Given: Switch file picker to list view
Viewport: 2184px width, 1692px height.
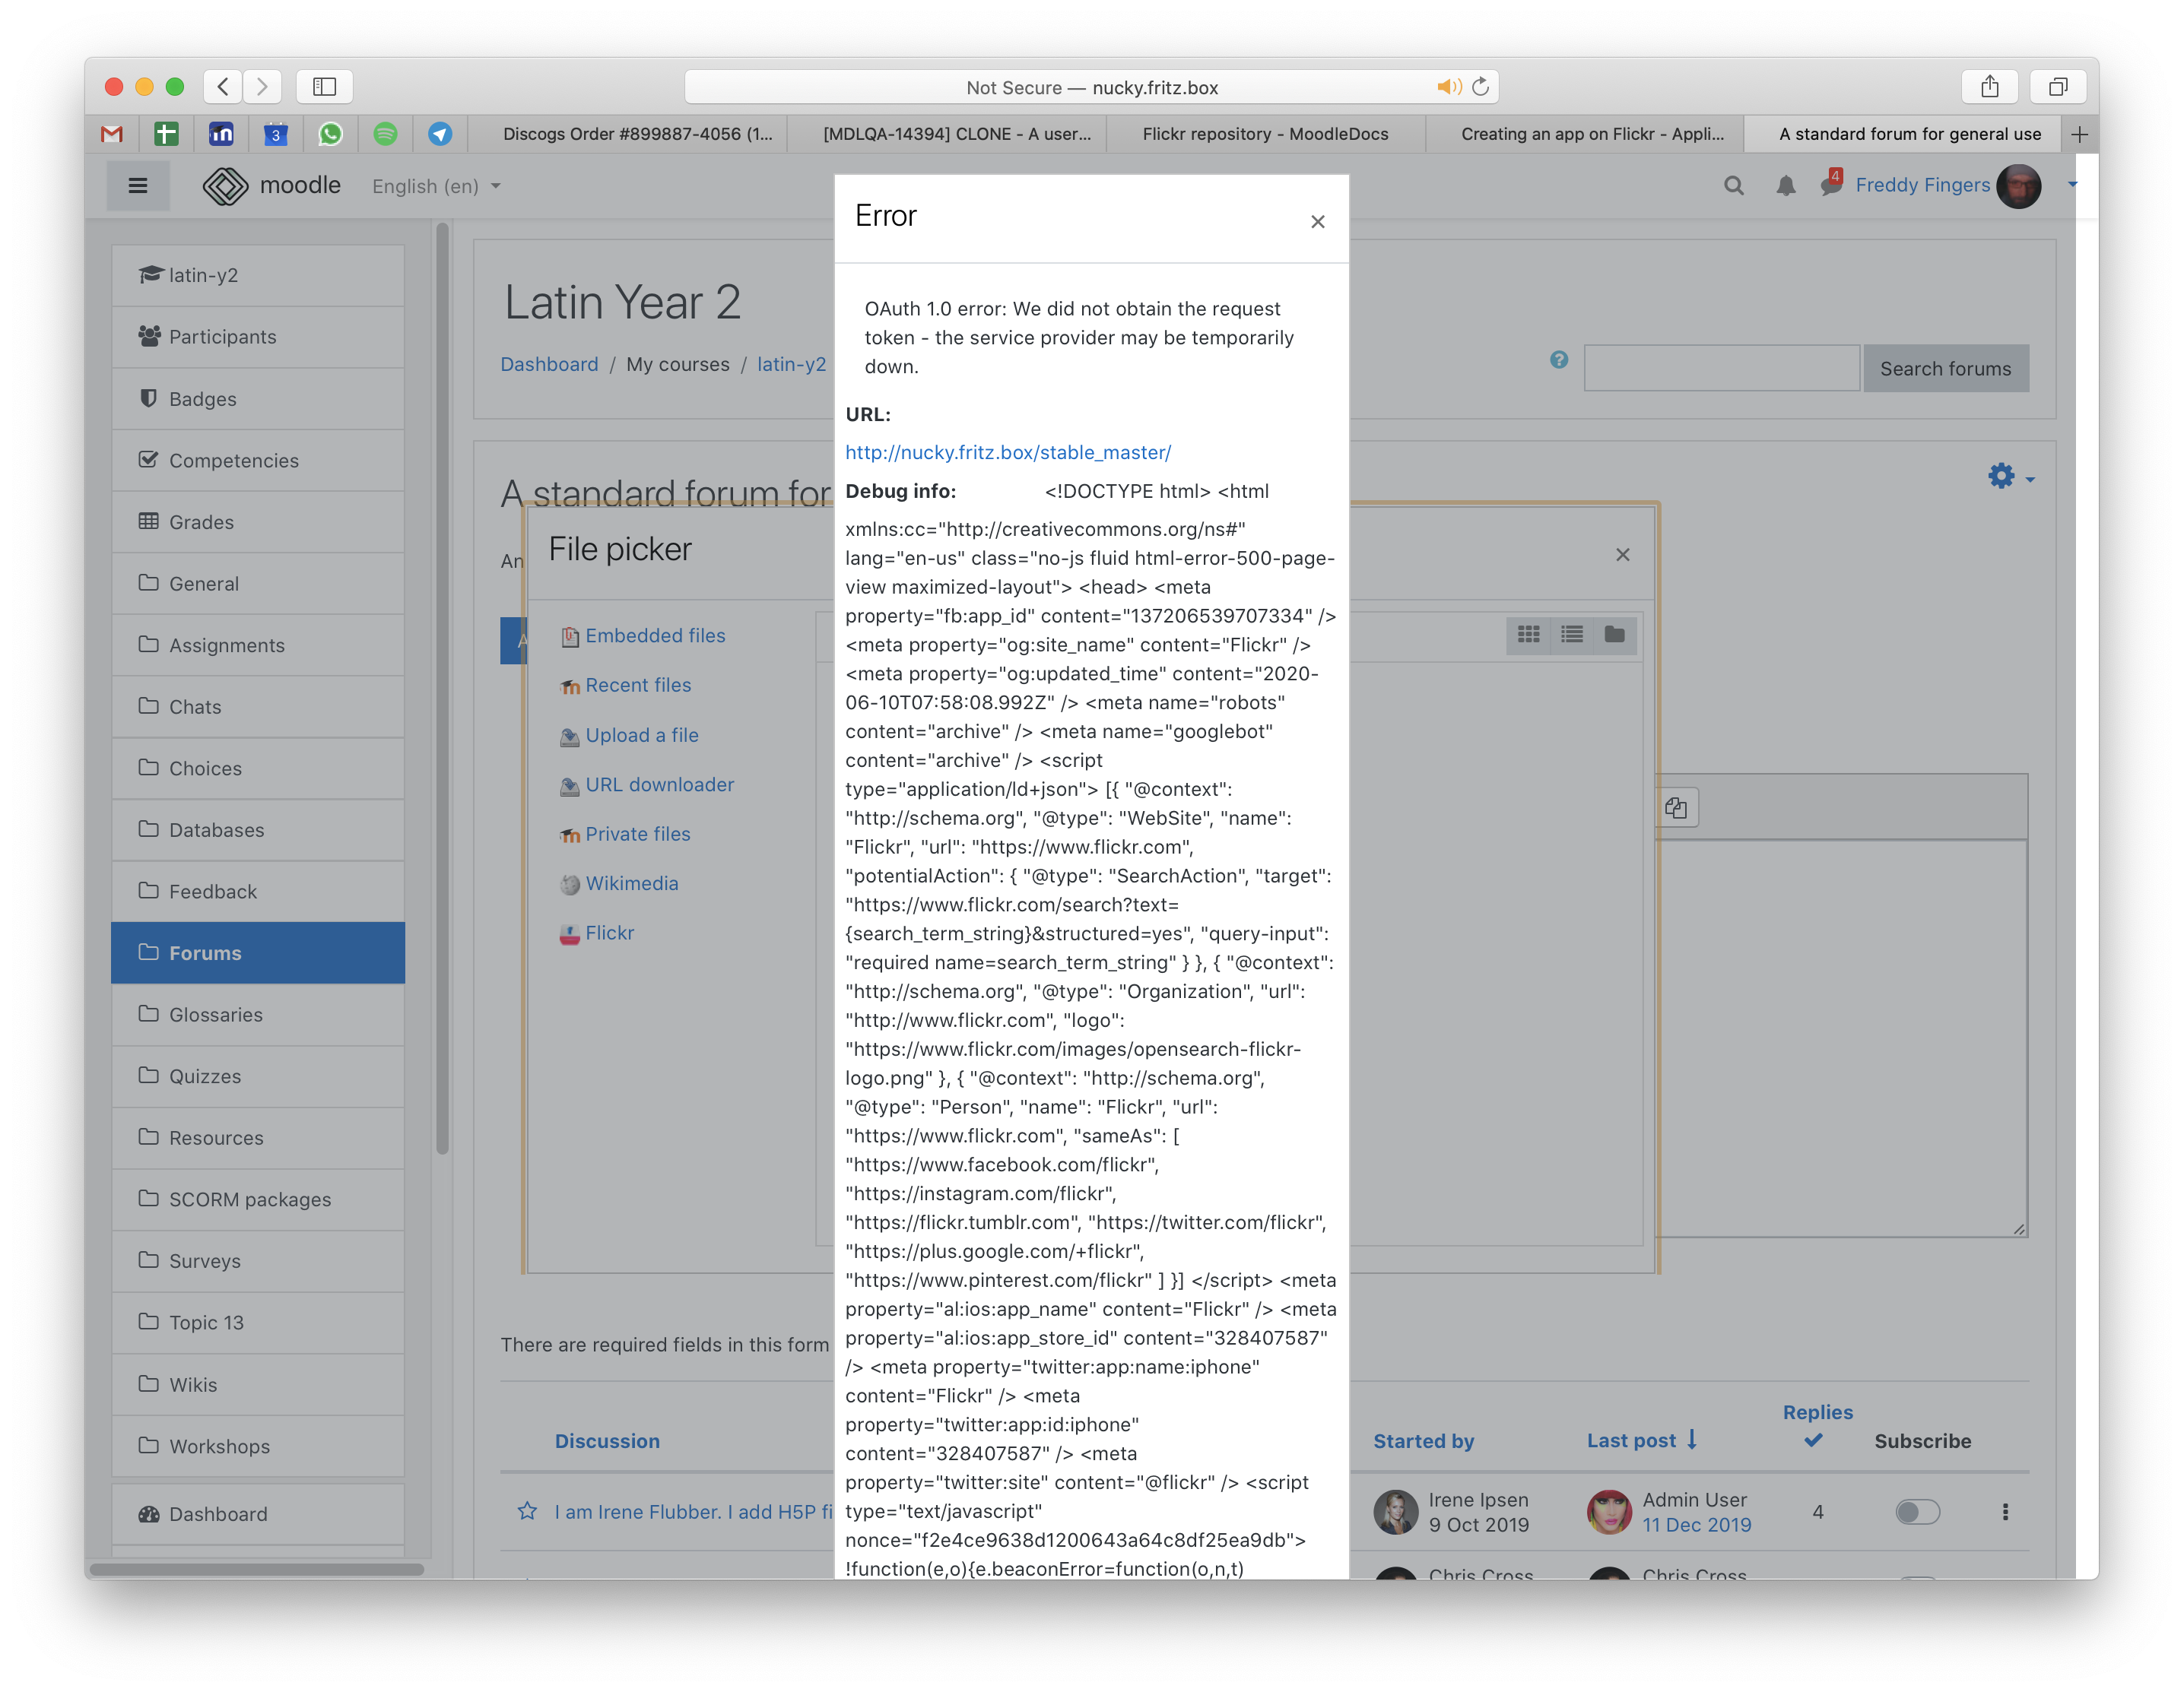Looking at the screenshot, I should tap(1571, 635).
